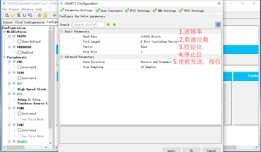The height and width of the screenshot is (152, 261).
Task: Collapse the MiddleWares tree node
Action: pyautogui.click(x=5, y=32)
